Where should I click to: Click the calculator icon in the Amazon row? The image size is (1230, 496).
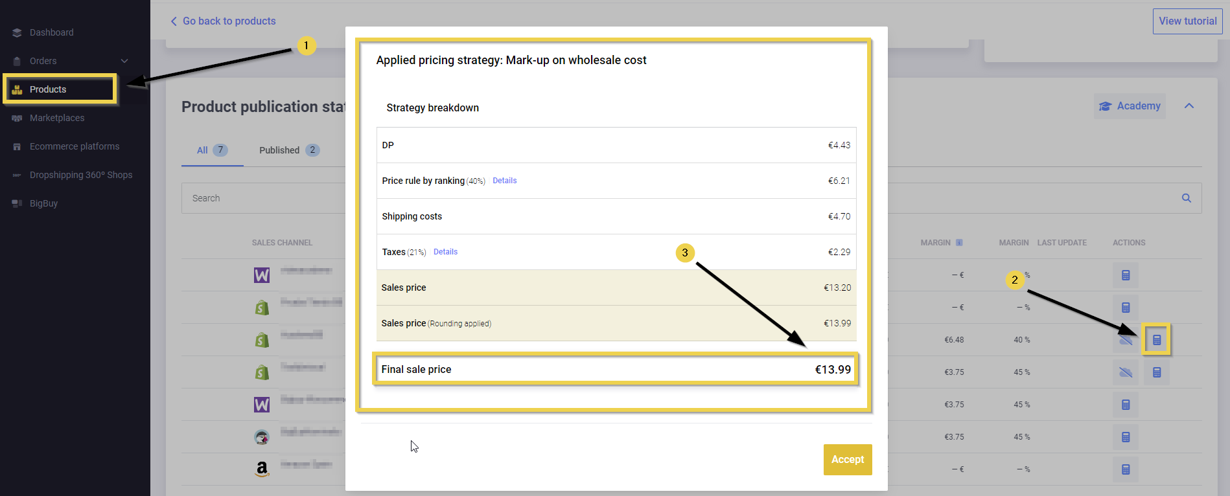pyautogui.click(x=1126, y=469)
